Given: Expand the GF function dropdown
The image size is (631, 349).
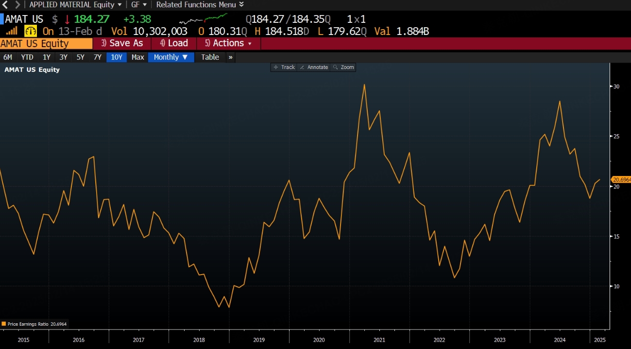Looking at the screenshot, I should tap(139, 5).
